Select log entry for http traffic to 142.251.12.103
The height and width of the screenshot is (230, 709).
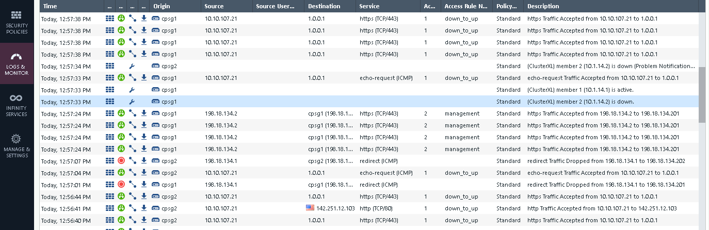click(x=602, y=208)
